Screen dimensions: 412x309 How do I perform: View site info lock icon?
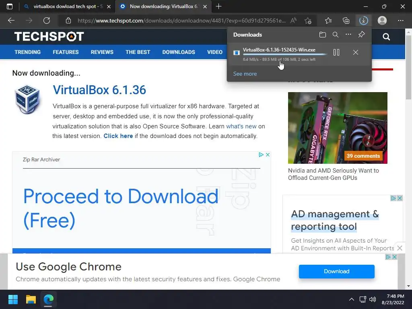68,21
